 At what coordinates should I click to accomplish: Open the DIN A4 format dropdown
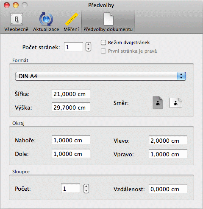[x=100, y=76]
